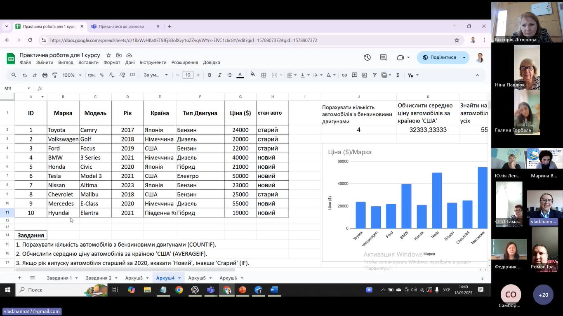Toggle strikethrough formatting
563x316 pixels.
230,75
